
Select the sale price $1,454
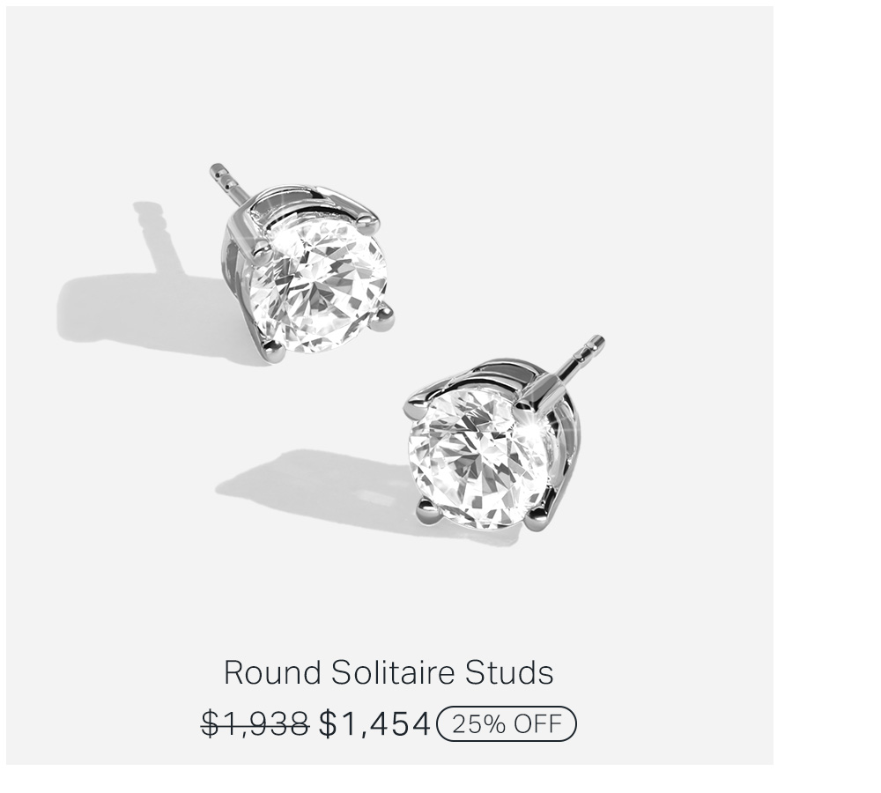click(374, 723)
